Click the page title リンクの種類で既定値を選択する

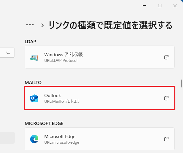pyautogui.click(x=110, y=25)
